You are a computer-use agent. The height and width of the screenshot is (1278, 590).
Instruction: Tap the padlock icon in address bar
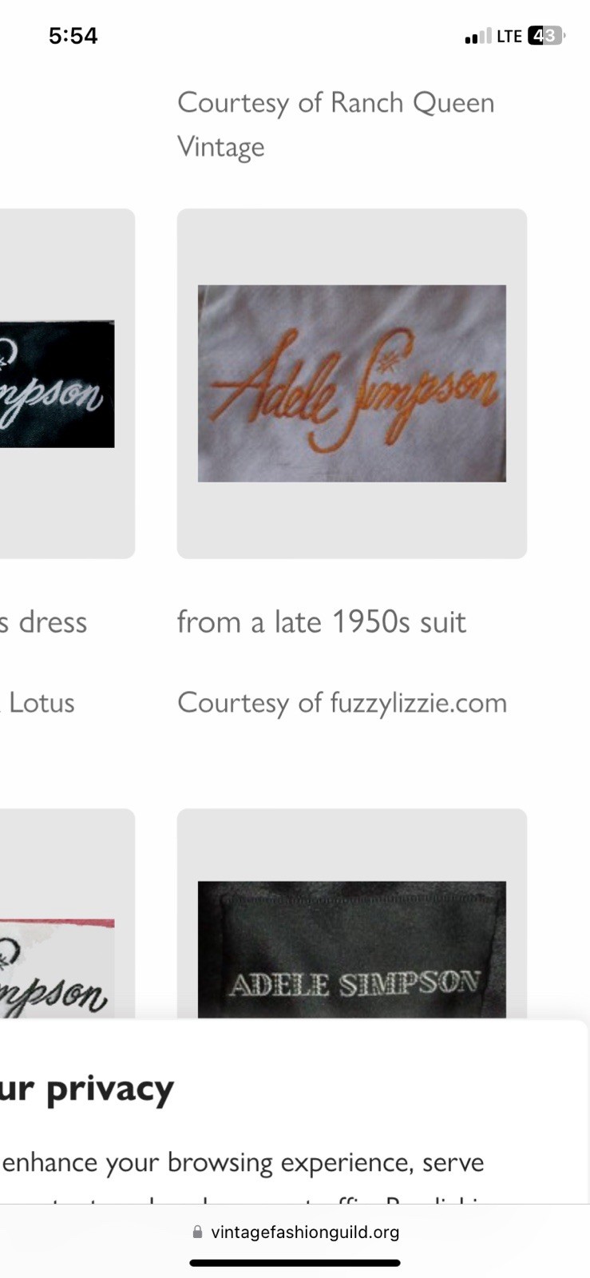point(197,1232)
